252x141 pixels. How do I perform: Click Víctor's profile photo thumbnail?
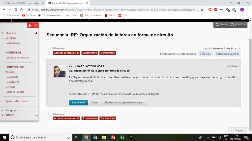pyautogui.click(x=60, y=71)
